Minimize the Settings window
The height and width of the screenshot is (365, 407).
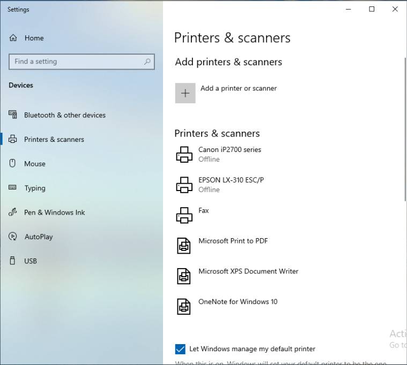tap(349, 9)
